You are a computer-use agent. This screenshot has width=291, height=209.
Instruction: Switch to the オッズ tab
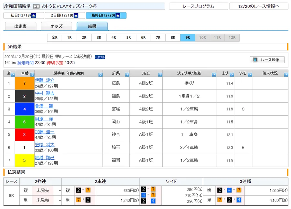pos(56,26)
